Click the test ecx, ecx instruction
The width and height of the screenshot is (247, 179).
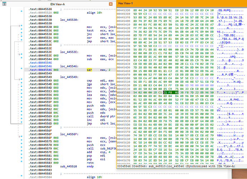100,30
